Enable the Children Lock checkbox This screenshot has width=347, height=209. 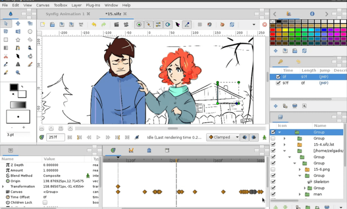45,202
